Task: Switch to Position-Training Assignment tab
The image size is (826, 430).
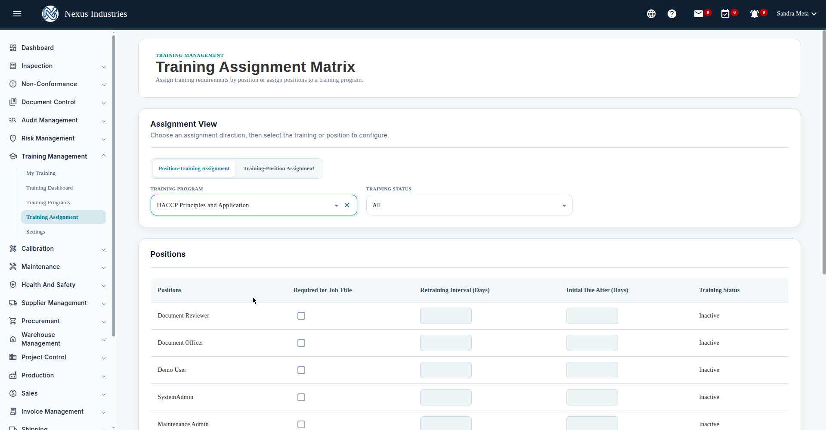Action: pos(194,168)
